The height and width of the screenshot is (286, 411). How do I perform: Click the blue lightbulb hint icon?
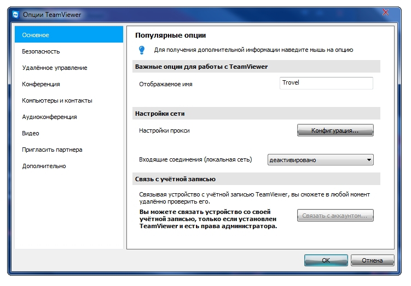pyautogui.click(x=142, y=50)
